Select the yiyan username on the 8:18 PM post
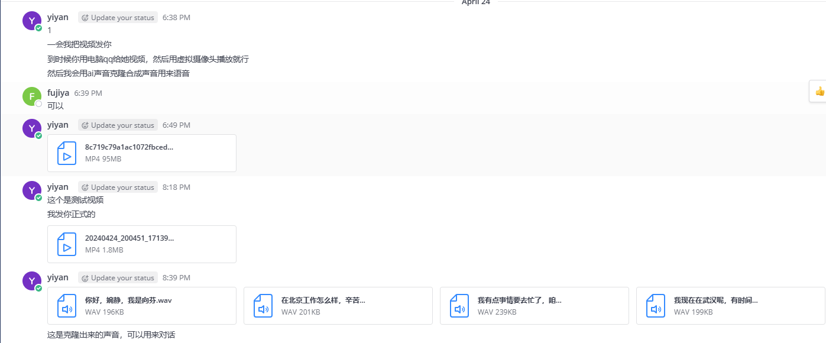The width and height of the screenshot is (826, 343). click(58, 187)
